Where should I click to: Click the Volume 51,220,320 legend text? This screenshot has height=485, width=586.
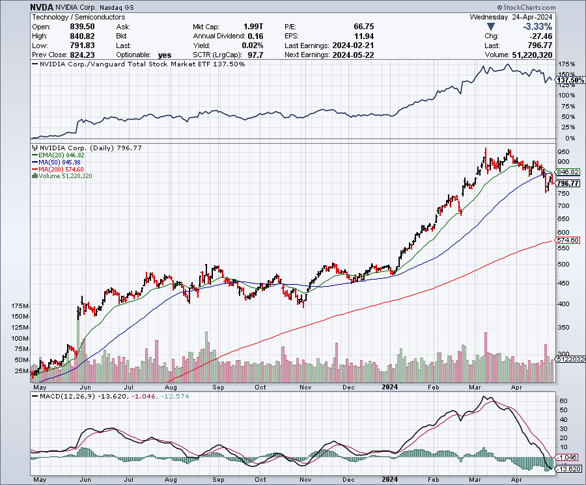(x=65, y=176)
